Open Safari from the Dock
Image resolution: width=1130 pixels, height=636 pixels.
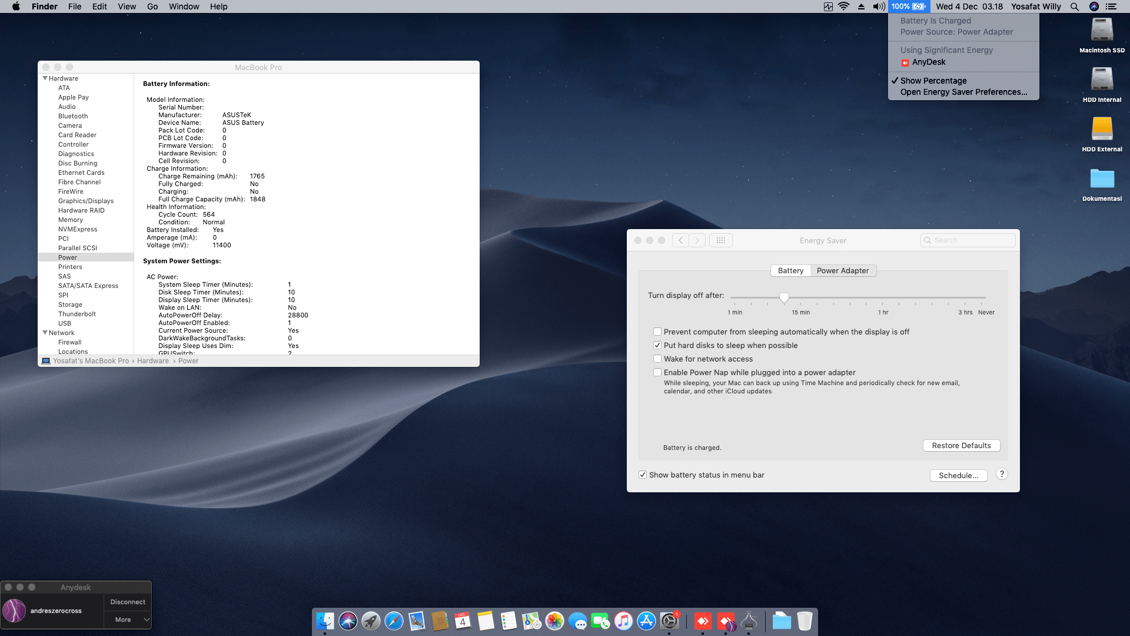(x=394, y=621)
